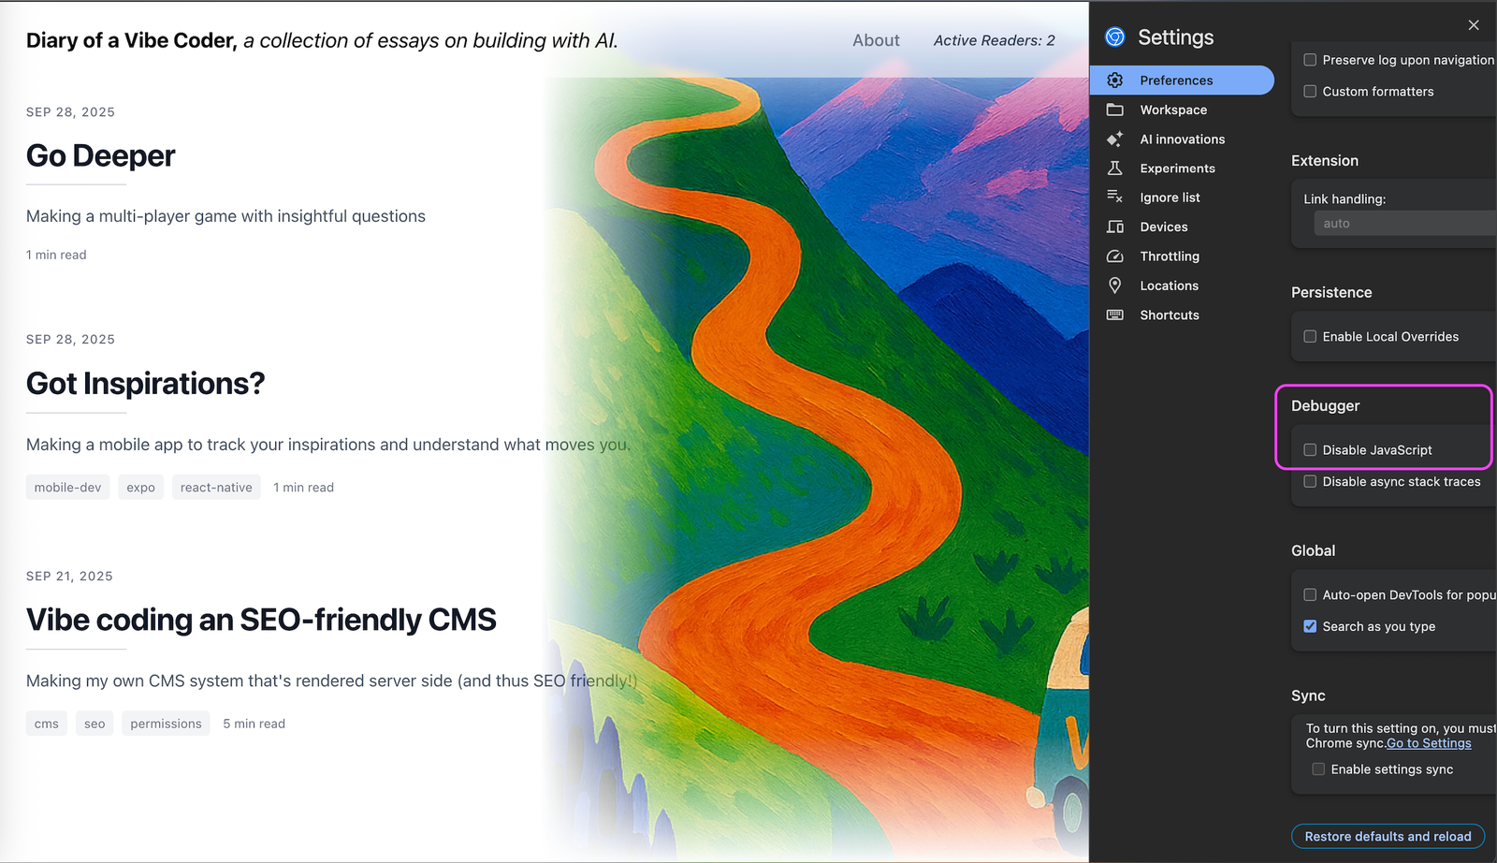Click the Ignore list icon
This screenshot has width=1497, height=863.
tap(1114, 197)
